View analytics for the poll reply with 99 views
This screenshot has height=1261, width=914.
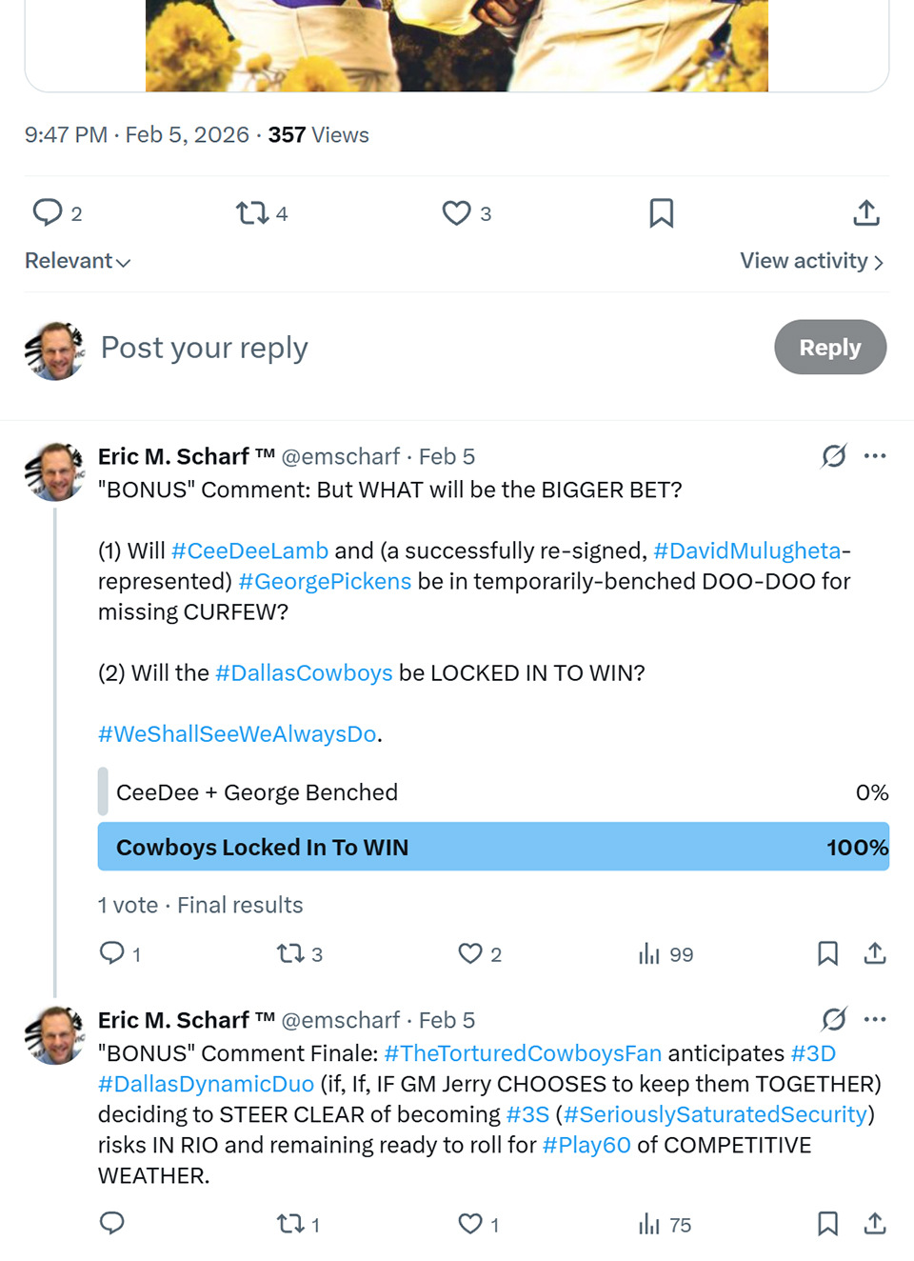click(650, 953)
